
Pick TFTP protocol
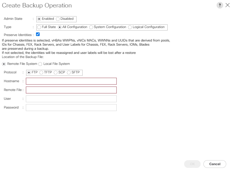41,73
